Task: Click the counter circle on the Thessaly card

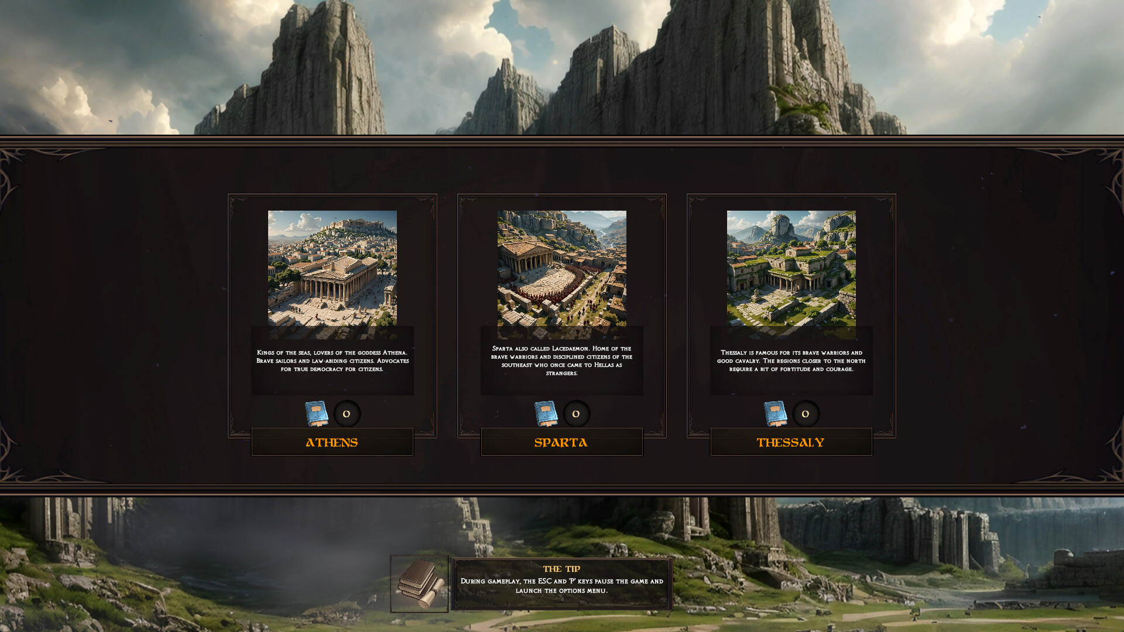Action: pyautogui.click(x=806, y=413)
